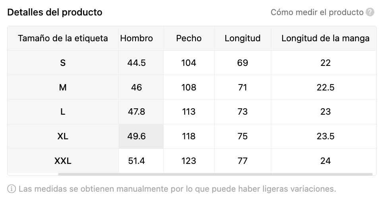The height and width of the screenshot is (200, 387).
Task: Click the question mark help icon
Action: click(x=370, y=12)
